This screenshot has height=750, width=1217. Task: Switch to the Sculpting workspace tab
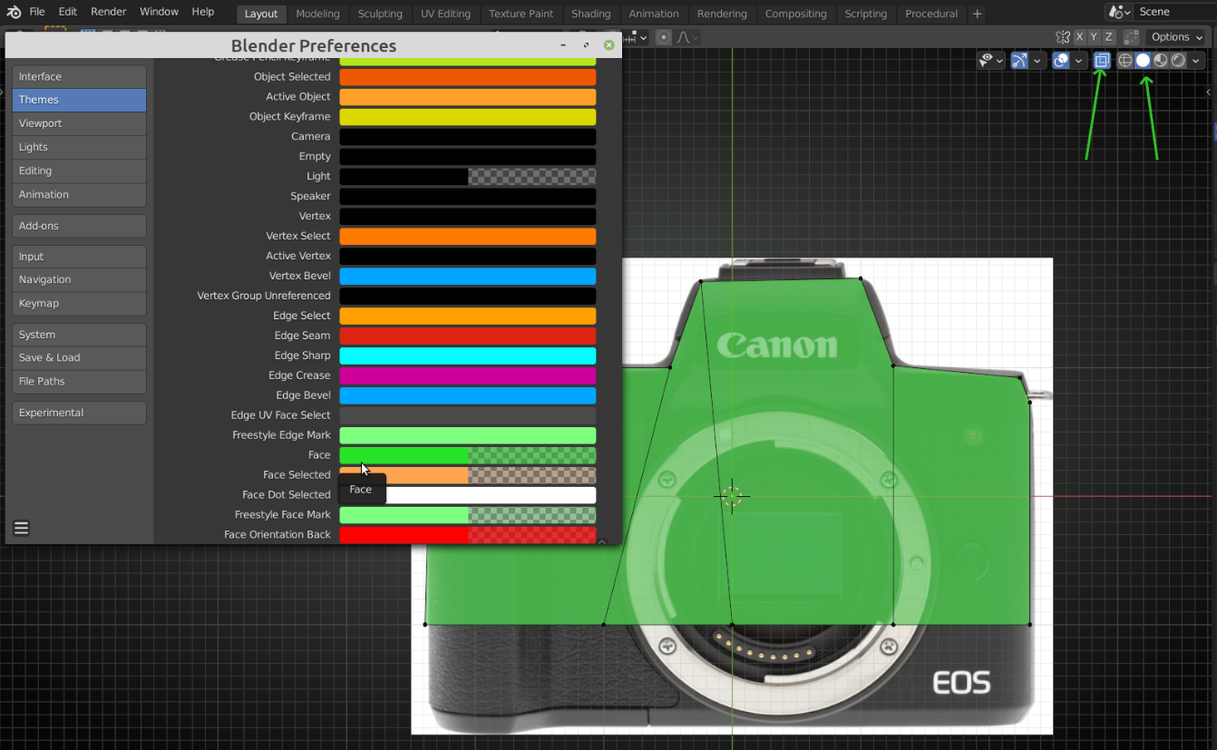pyautogui.click(x=380, y=14)
